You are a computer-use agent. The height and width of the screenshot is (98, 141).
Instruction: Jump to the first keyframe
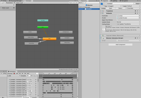click(x=17, y=74)
